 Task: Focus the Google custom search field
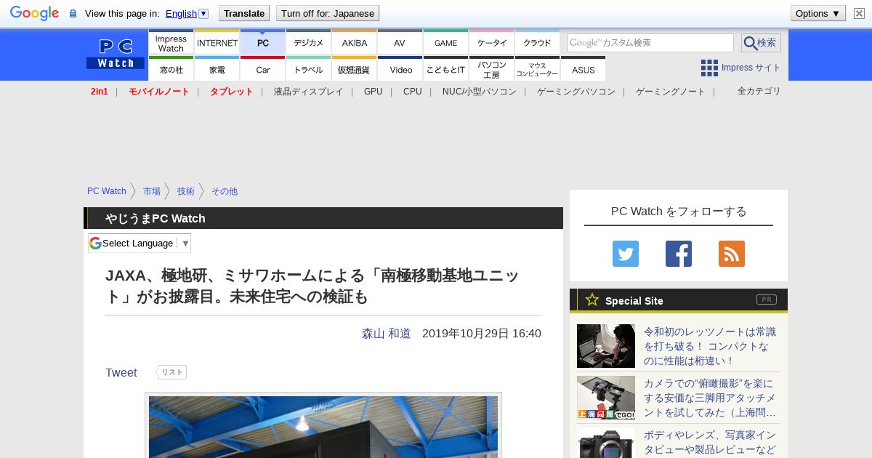[650, 43]
